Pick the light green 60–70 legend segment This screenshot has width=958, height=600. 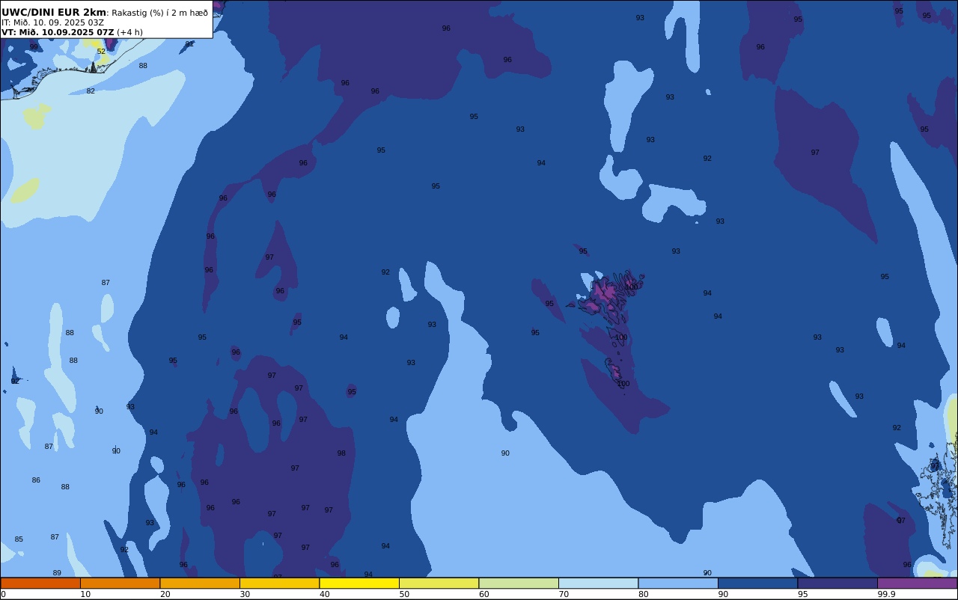click(x=519, y=583)
